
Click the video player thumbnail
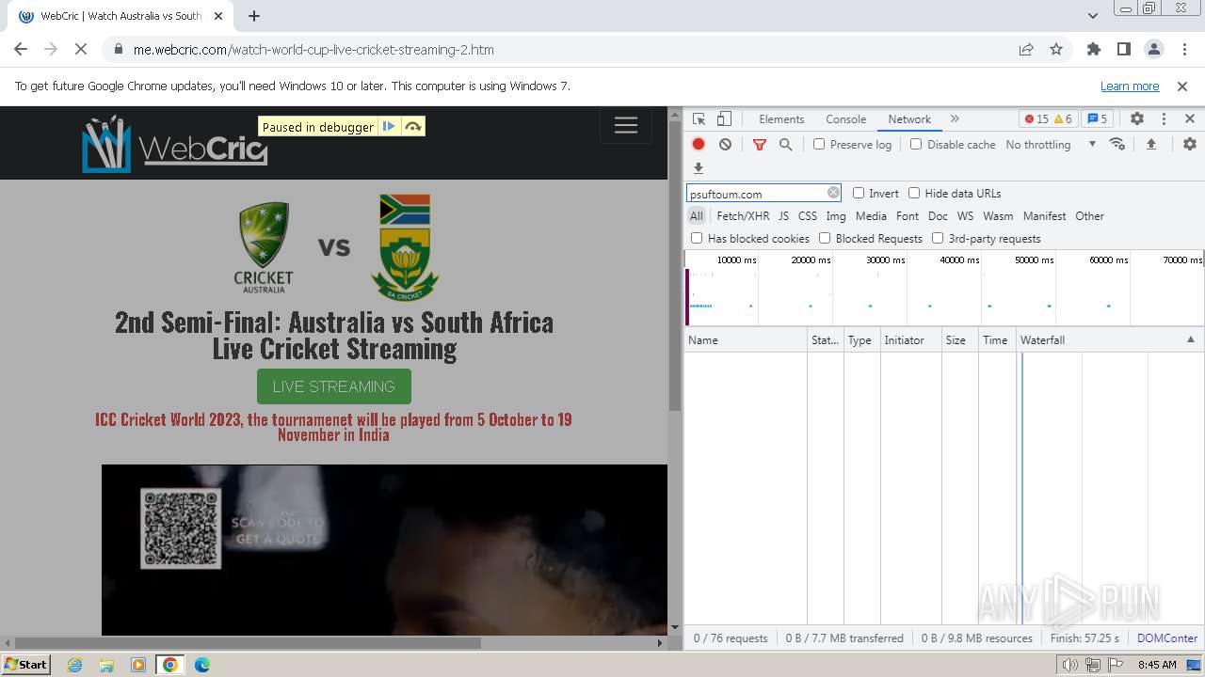[x=384, y=550]
